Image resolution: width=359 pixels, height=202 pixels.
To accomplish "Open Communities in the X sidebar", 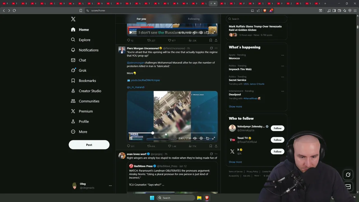I will point(85,101).
